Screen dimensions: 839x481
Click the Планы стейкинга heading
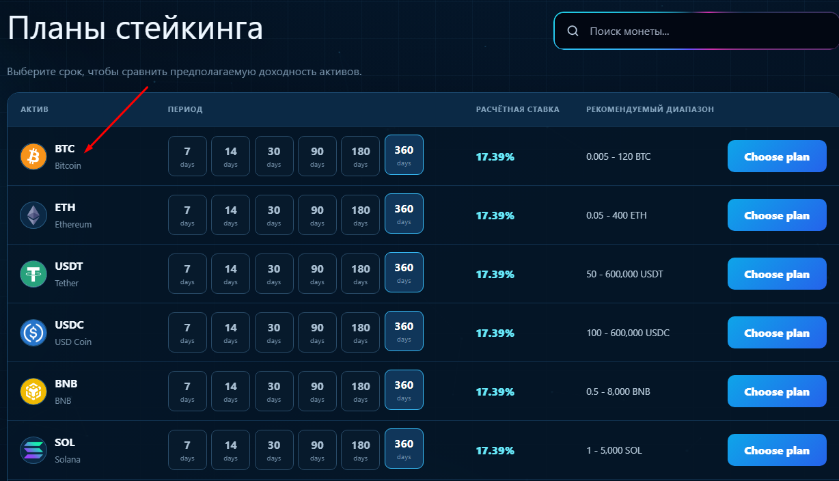(x=135, y=29)
